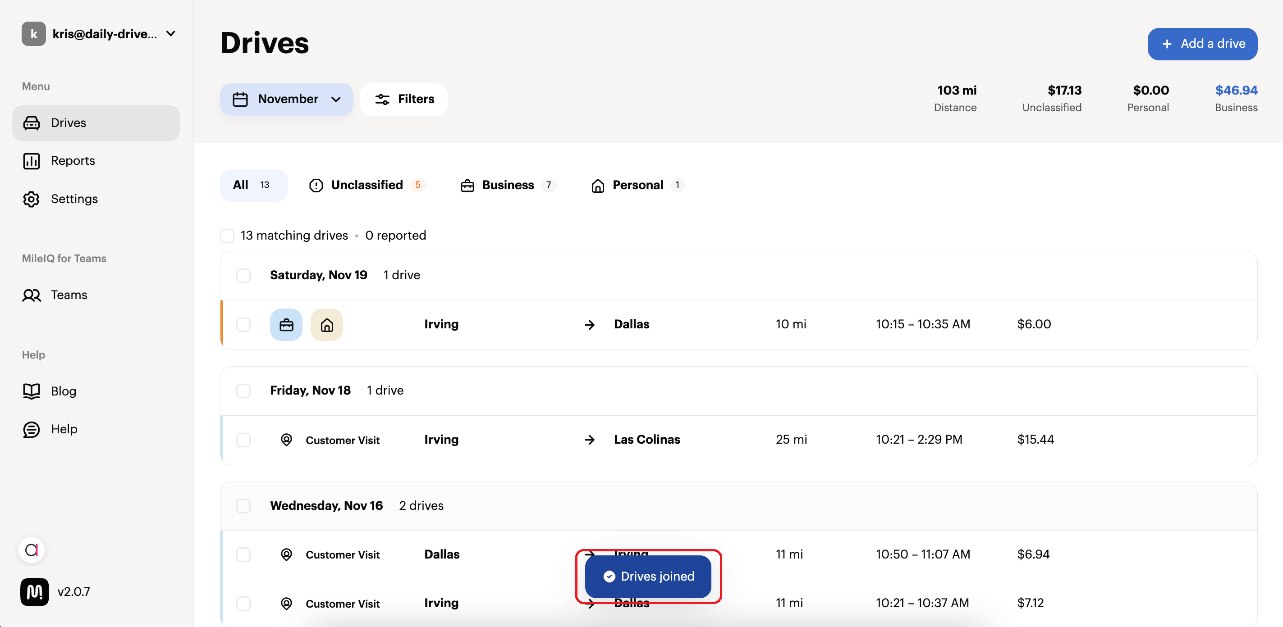Screen dimensions: 1283x627
Task: Toggle the select-all 13 matching drives checkbox
Action: pos(227,236)
